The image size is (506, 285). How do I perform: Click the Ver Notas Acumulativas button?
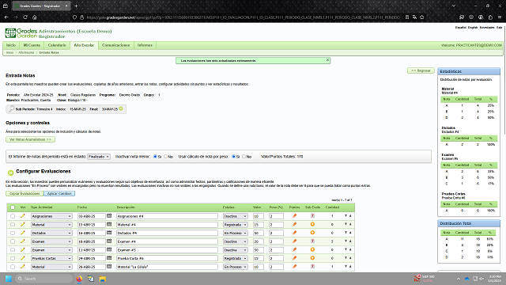30,139
